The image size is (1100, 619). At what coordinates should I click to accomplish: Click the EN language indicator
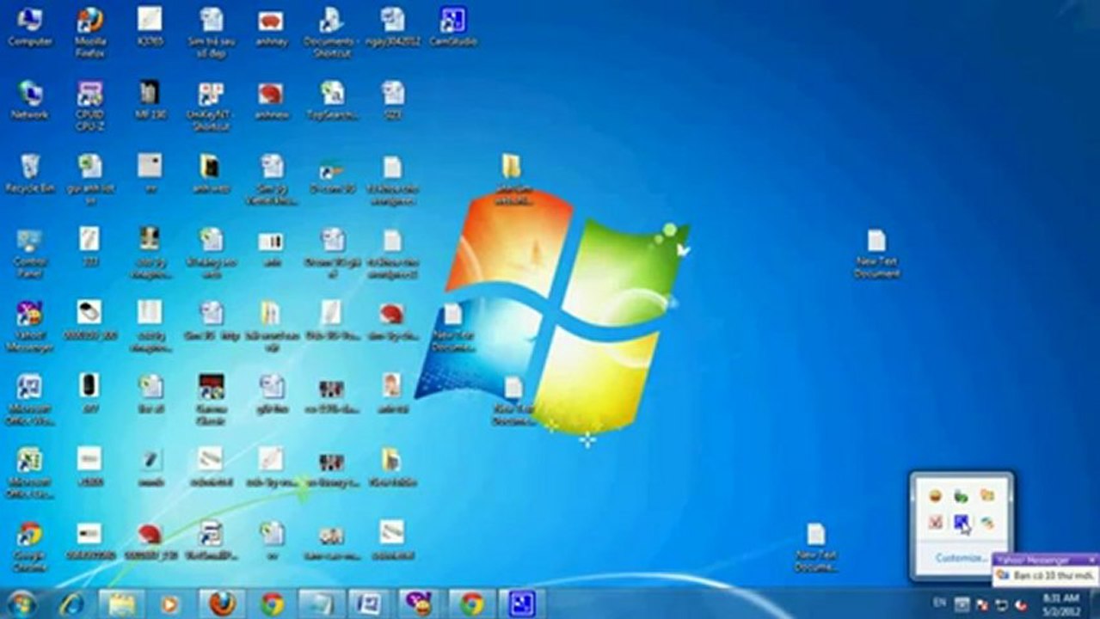pyautogui.click(x=938, y=603)
